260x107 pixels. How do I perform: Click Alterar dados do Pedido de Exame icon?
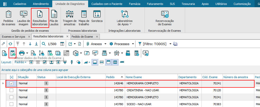pyautogui.click(x=12, y=53)
